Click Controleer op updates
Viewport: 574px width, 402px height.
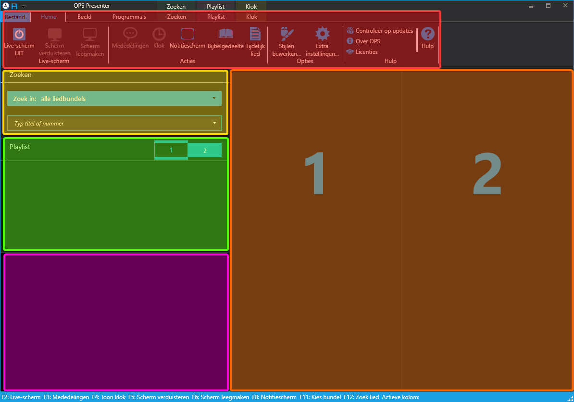[x=380, y=31]
